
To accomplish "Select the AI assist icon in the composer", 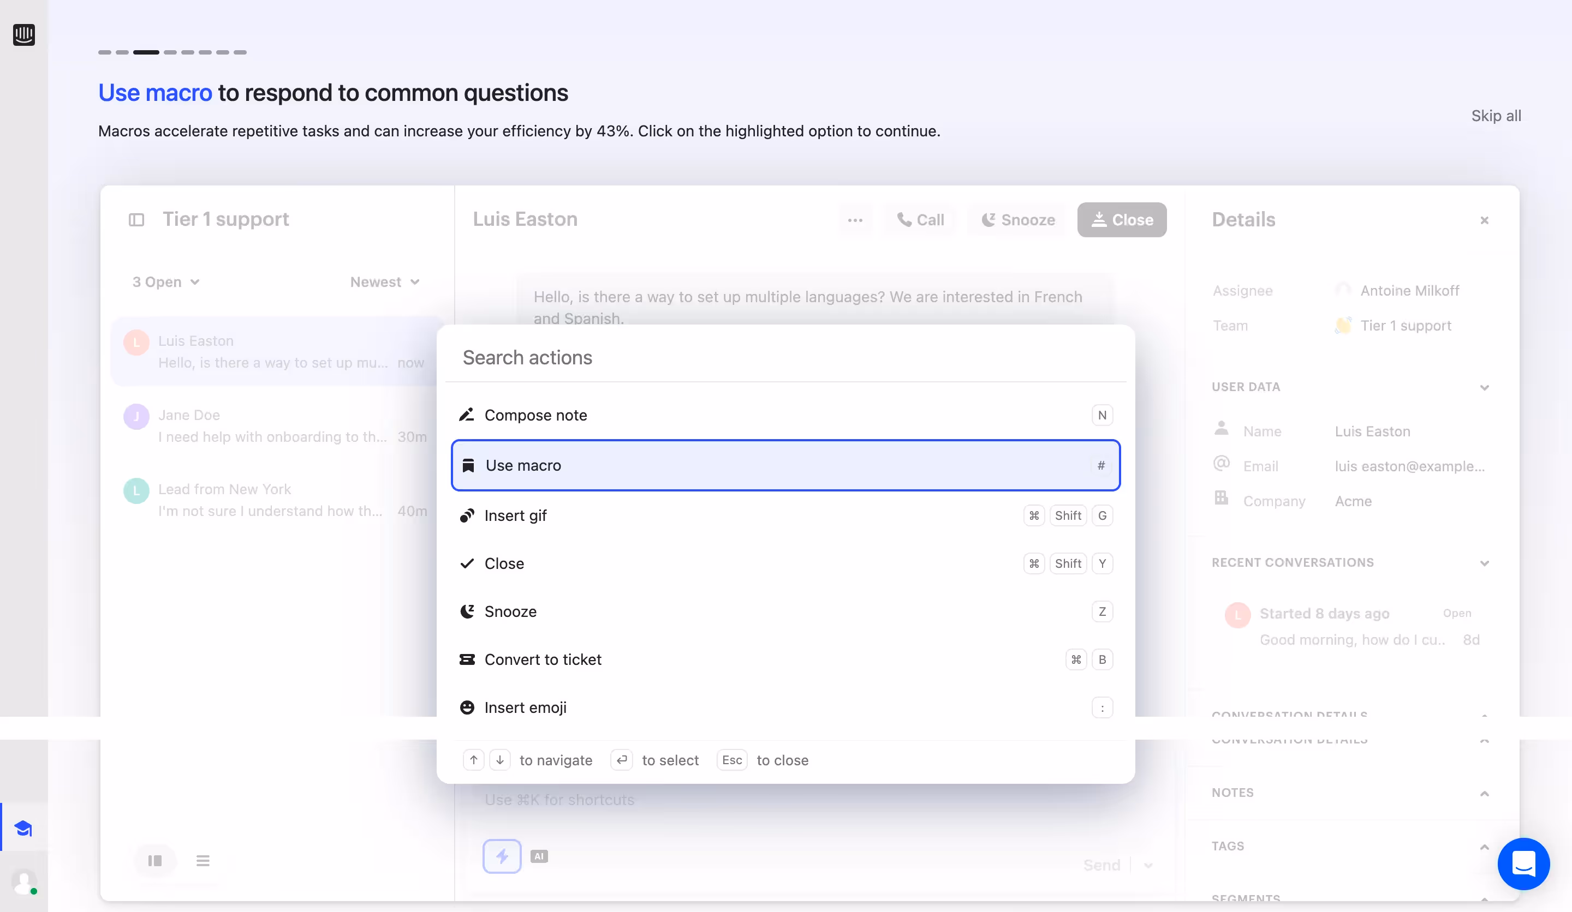I will click(x=539, y=856).
